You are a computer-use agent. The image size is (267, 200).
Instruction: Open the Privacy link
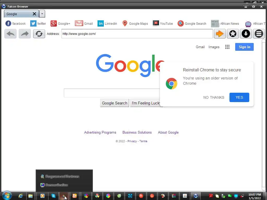tap(132, 141)
